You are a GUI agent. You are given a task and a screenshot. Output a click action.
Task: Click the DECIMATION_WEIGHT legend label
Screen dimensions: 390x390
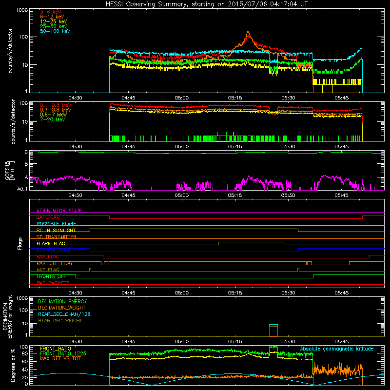coord(62,308)
